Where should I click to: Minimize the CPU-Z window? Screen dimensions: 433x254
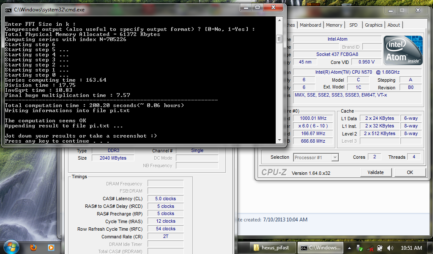390,11
